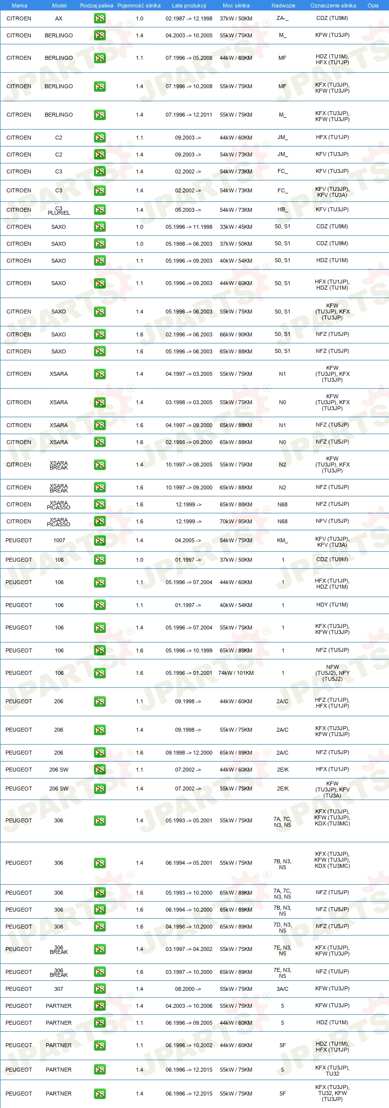389x1108 pixels.
Task: Select the 07.1996 -> 05.2008 production dates
Action: click(189, 58)
